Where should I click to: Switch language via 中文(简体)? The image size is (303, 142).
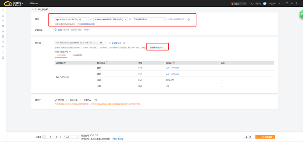click(256, 4)
